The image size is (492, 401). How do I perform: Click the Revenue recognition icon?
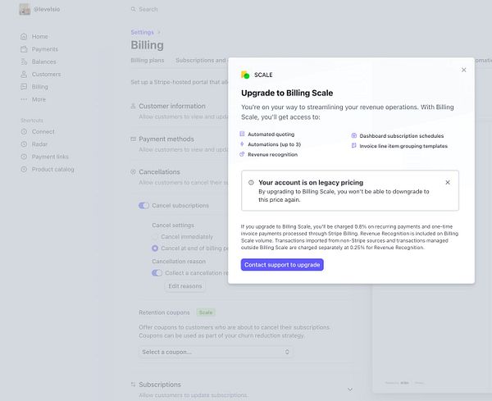[242, 154]
